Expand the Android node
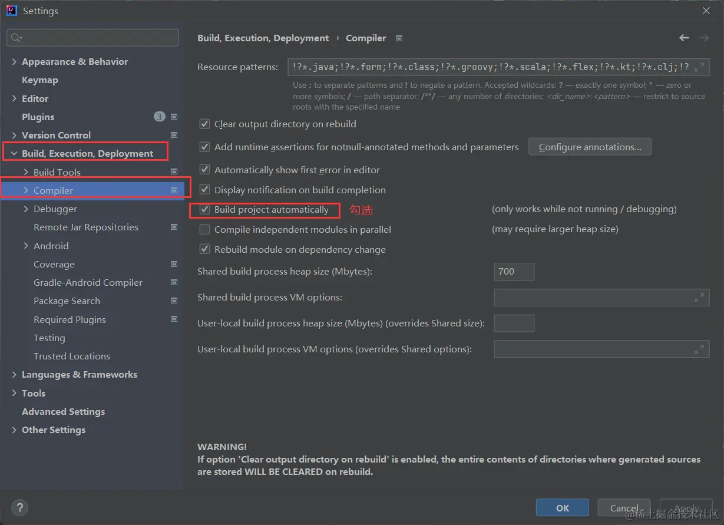This screenshot has width=724, height=525. pyautogui.click(x=26, y=246)
